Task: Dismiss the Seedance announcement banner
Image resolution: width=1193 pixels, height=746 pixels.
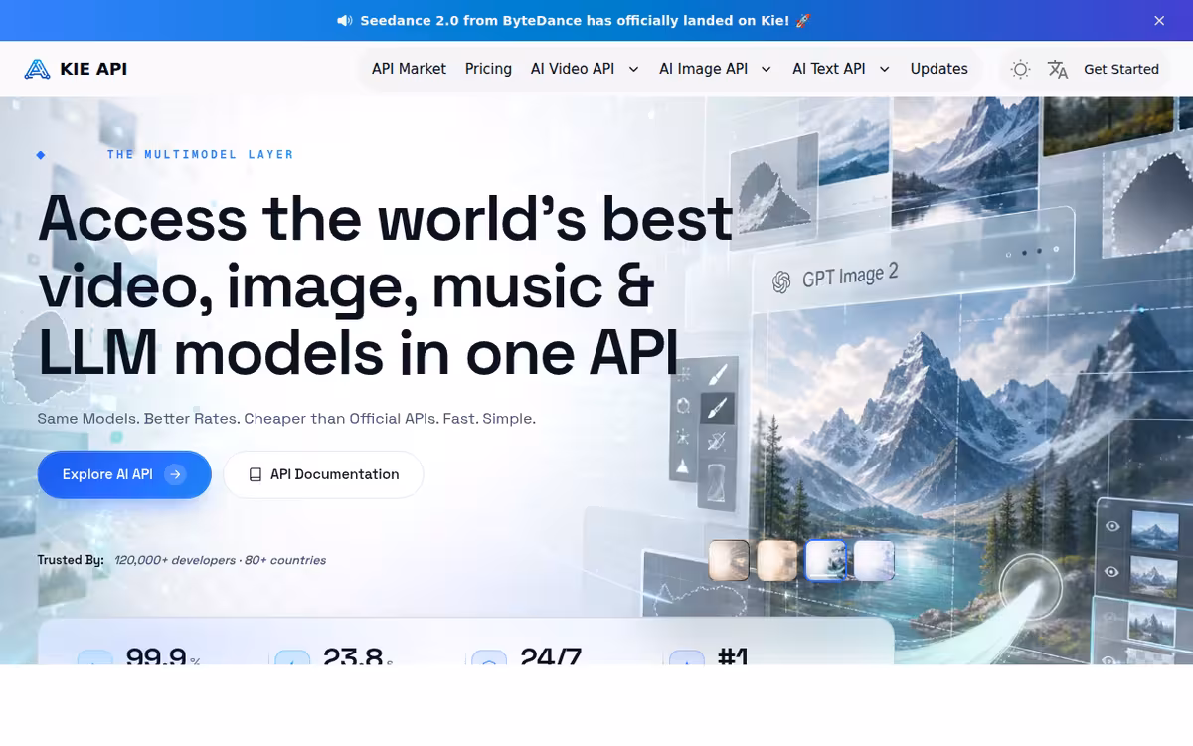Action: click(x=1159, y=20)
